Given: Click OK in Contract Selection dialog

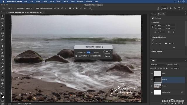Looking at the screenshot, I should [107, 52].
